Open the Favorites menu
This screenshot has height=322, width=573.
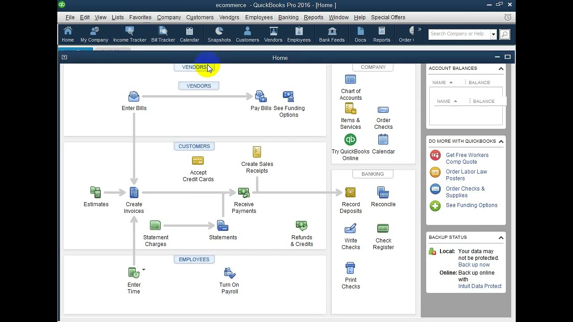pyautogui.click(x=140, y=17)
